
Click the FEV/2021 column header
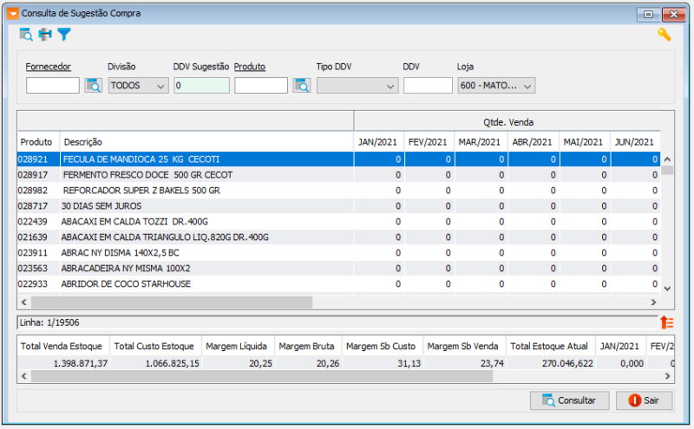[429, 142]
